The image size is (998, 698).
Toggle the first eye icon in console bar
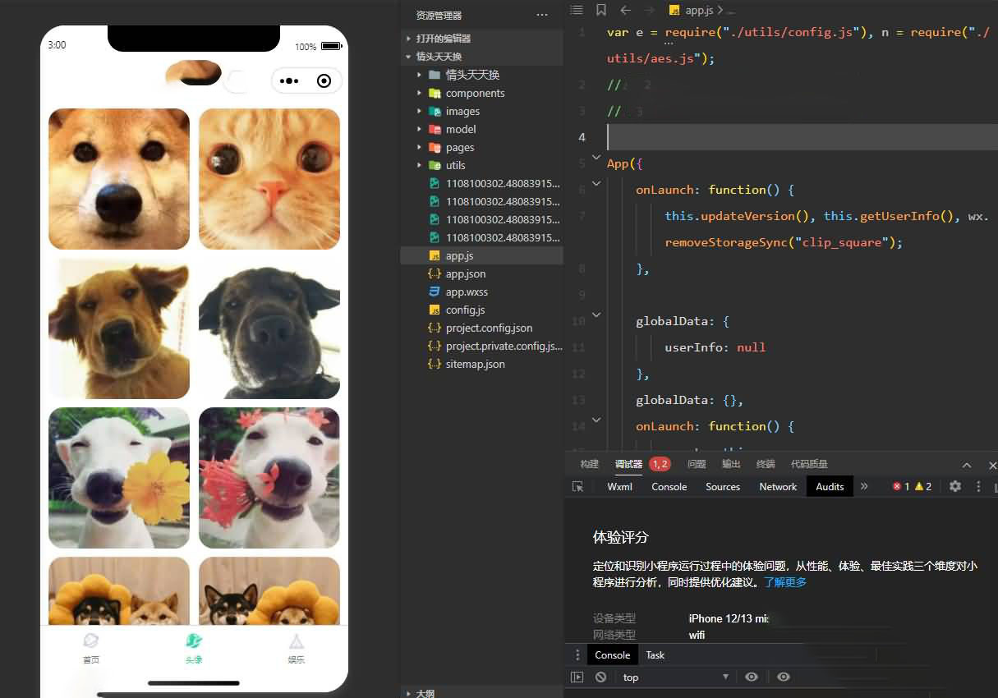751,677
